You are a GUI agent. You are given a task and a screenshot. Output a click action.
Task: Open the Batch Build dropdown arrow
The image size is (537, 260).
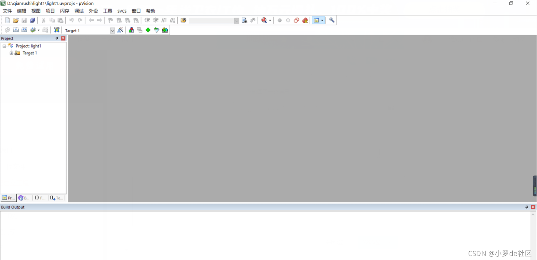point(39,30)
